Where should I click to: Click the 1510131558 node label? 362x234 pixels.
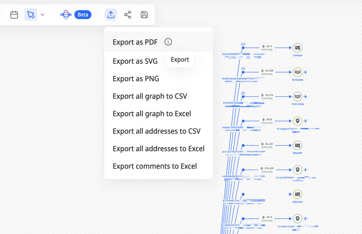tap(298, 104)
